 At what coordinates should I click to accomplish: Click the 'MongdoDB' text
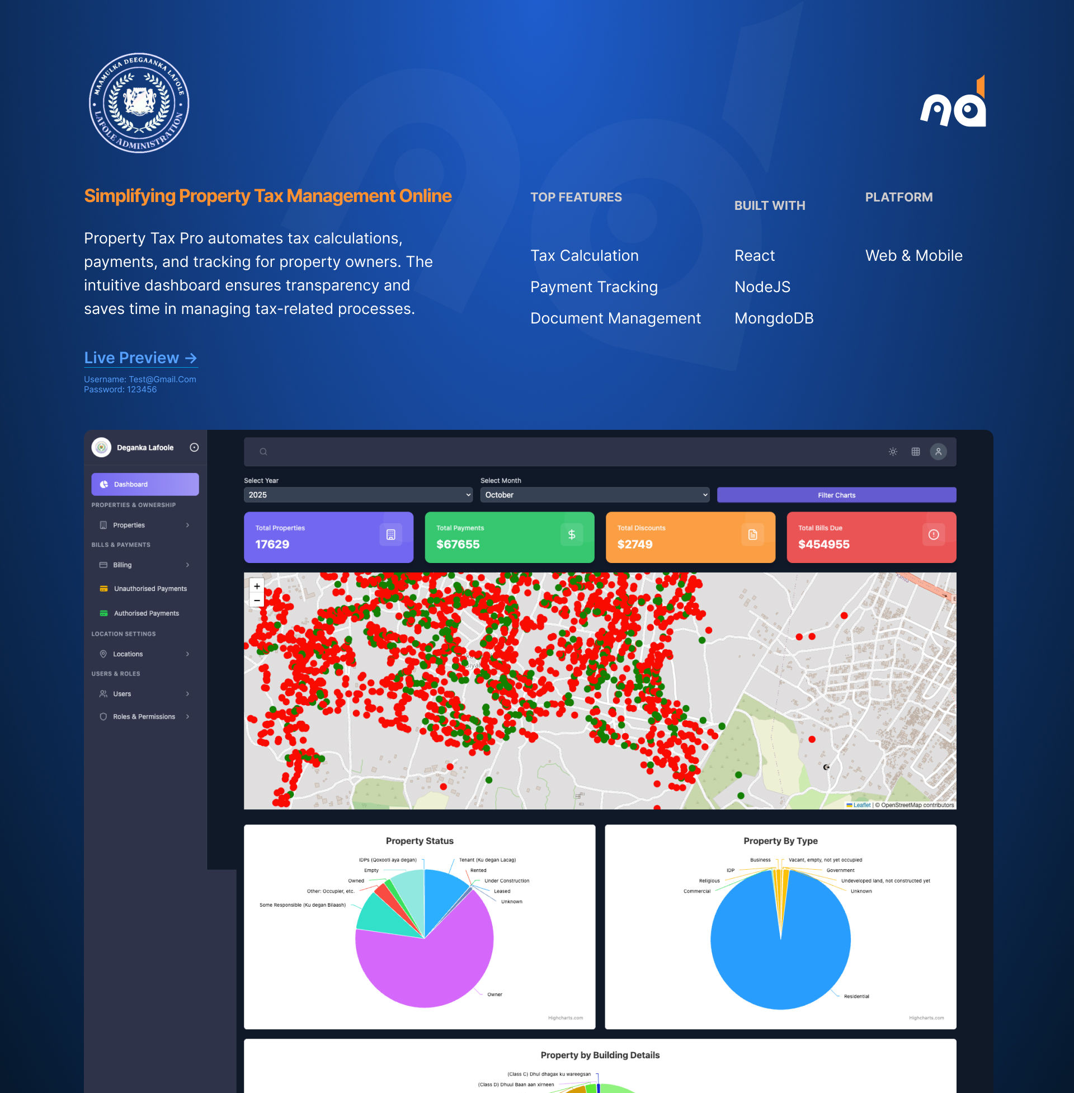tap(775, 318)
